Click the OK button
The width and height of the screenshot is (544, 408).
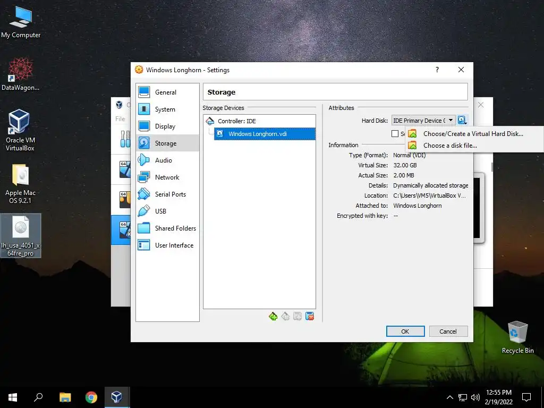(405, 331)
